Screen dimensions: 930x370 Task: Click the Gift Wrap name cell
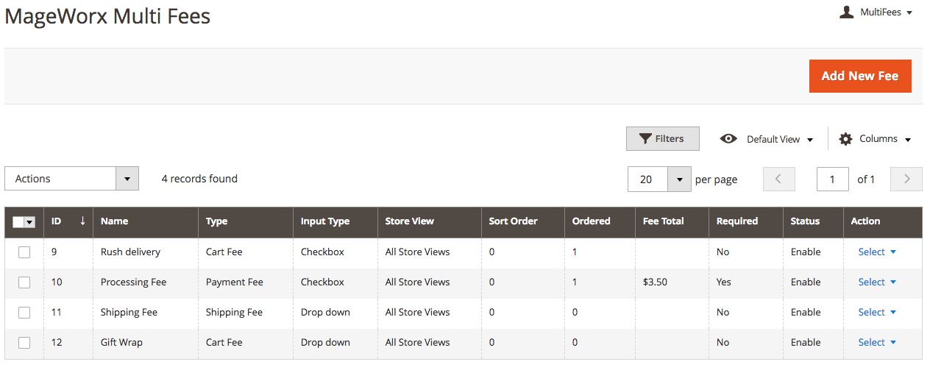pos(146,342)
